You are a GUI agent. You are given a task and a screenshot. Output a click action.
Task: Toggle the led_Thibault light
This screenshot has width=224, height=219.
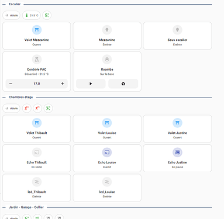click(37, 182)
